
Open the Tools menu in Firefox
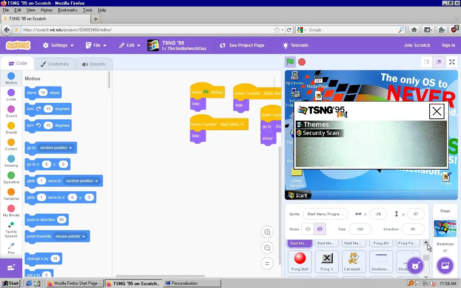pyautogui.click(x=88, y=10)
